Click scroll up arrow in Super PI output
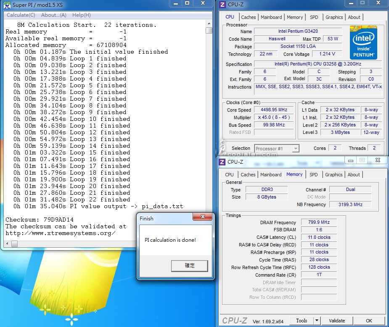Screen dimensions: 389x327 [x=209, y=24]
